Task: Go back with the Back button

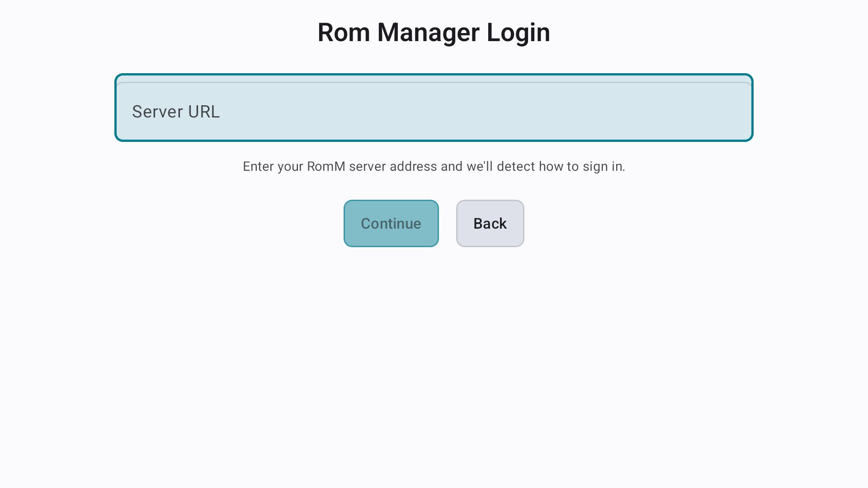Action: pyautogui.click(x=490, y=223)
